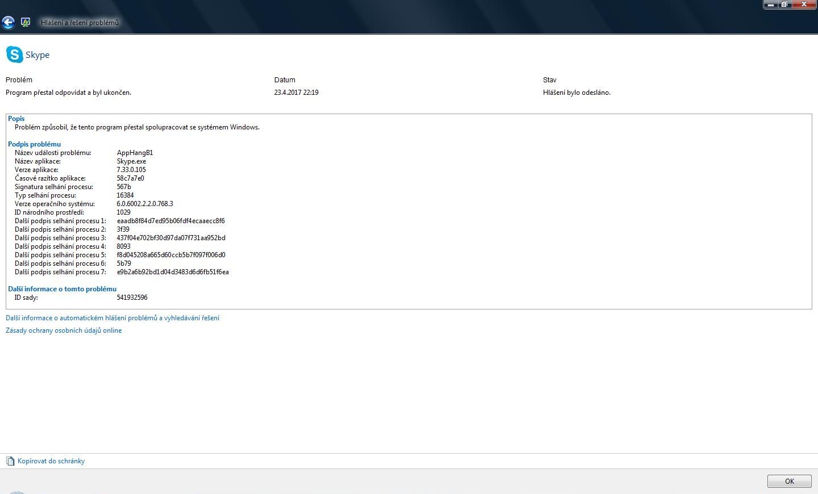
Task: Minimize the problem report window
Action: pos(771,5)
